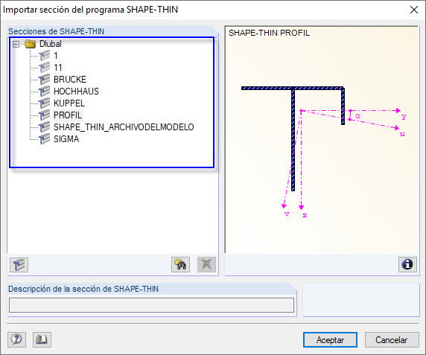Collapse the Dlubal folder node
This screenshot has width=426, height=355.
pyautogui.click(x=16, y=44)
